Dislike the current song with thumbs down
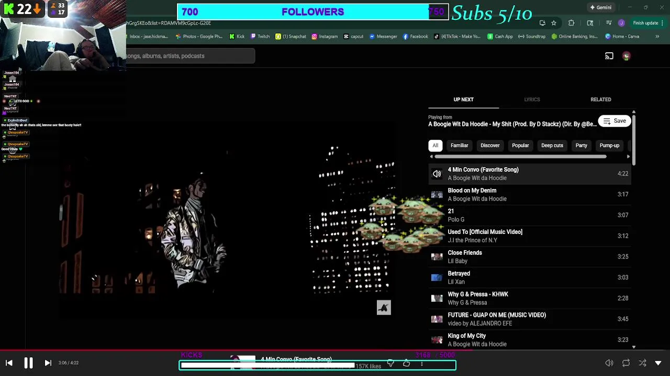This screenshot has height=376, width=670. (390, 363)
